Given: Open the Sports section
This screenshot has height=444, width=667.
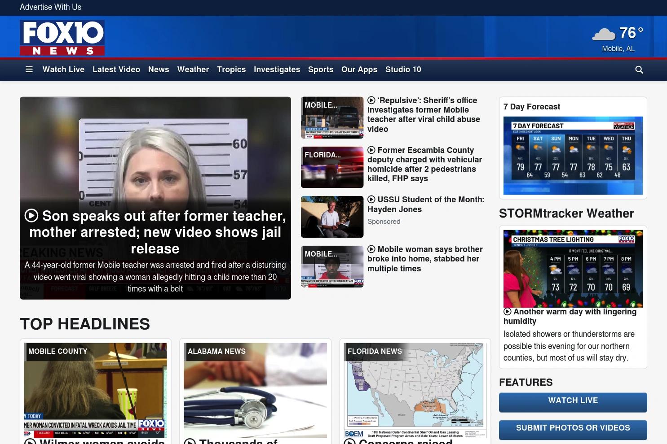Looking at the screenshot, I should [321, 70].
